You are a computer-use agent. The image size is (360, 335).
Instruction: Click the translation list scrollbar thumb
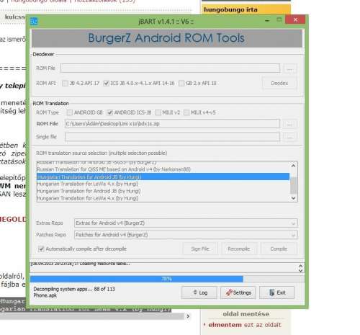293,185
